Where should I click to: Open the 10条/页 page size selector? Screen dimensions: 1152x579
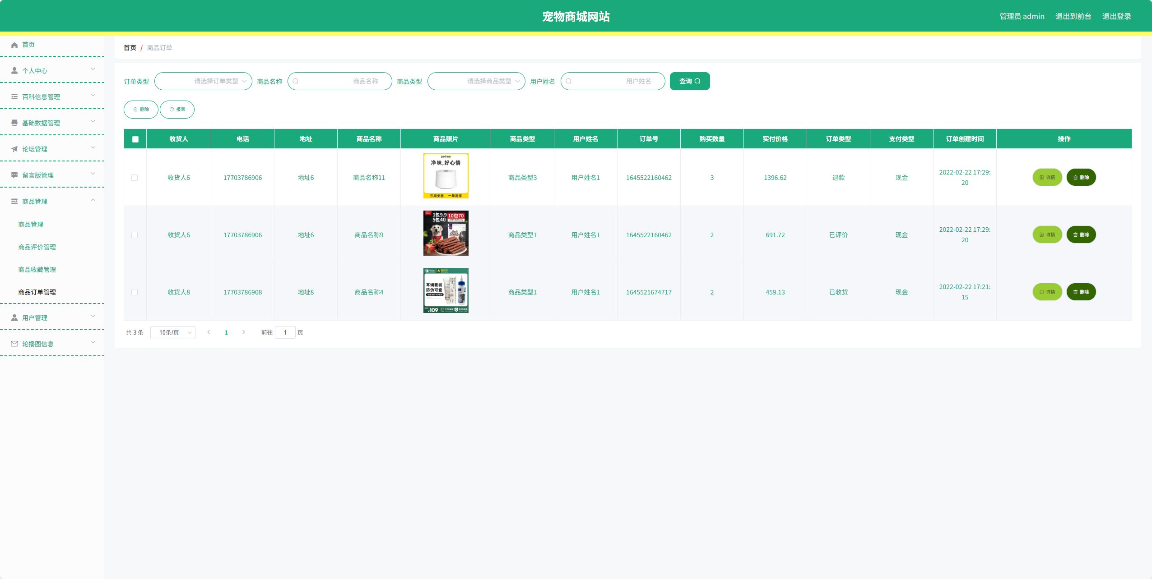pos(173,333)
